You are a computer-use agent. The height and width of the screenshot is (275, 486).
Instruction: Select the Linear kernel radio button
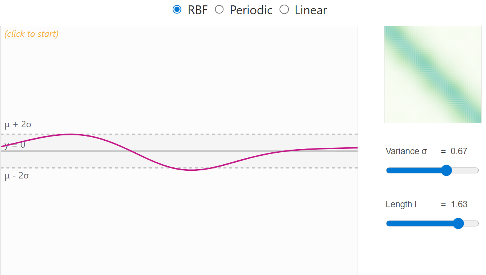tap(284, 10)
